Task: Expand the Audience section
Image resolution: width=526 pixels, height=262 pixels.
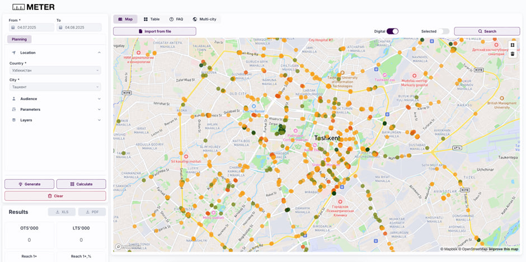Action: click(x=55, y=99)
